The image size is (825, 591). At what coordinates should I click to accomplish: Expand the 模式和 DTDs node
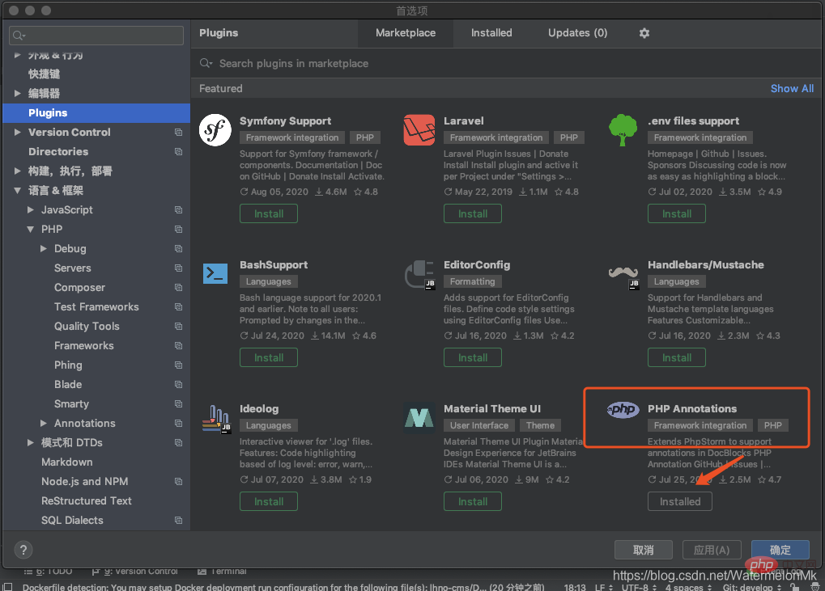(x=31, y=443)
